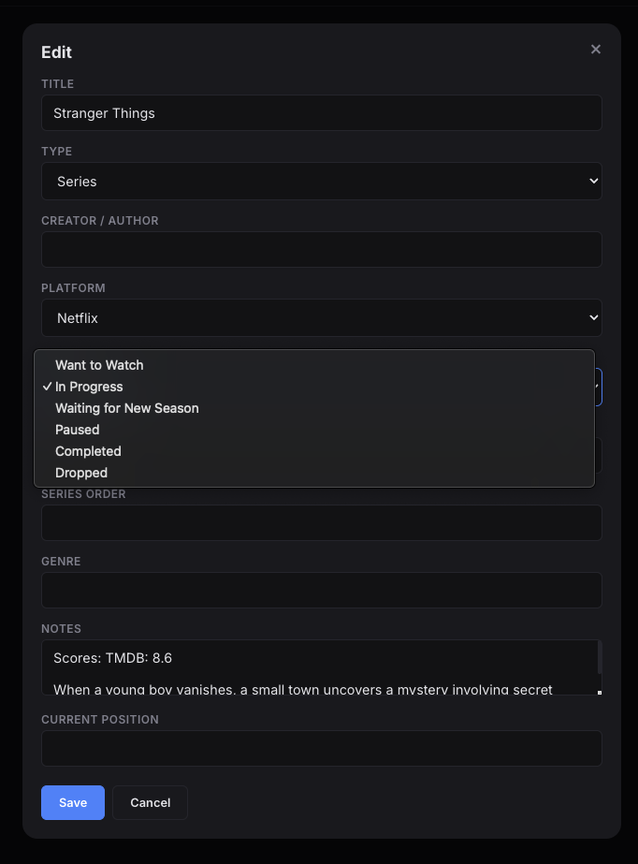Pick "Waiting for New Season" status
The image size is (638, 864).
[x=126, y=408]
